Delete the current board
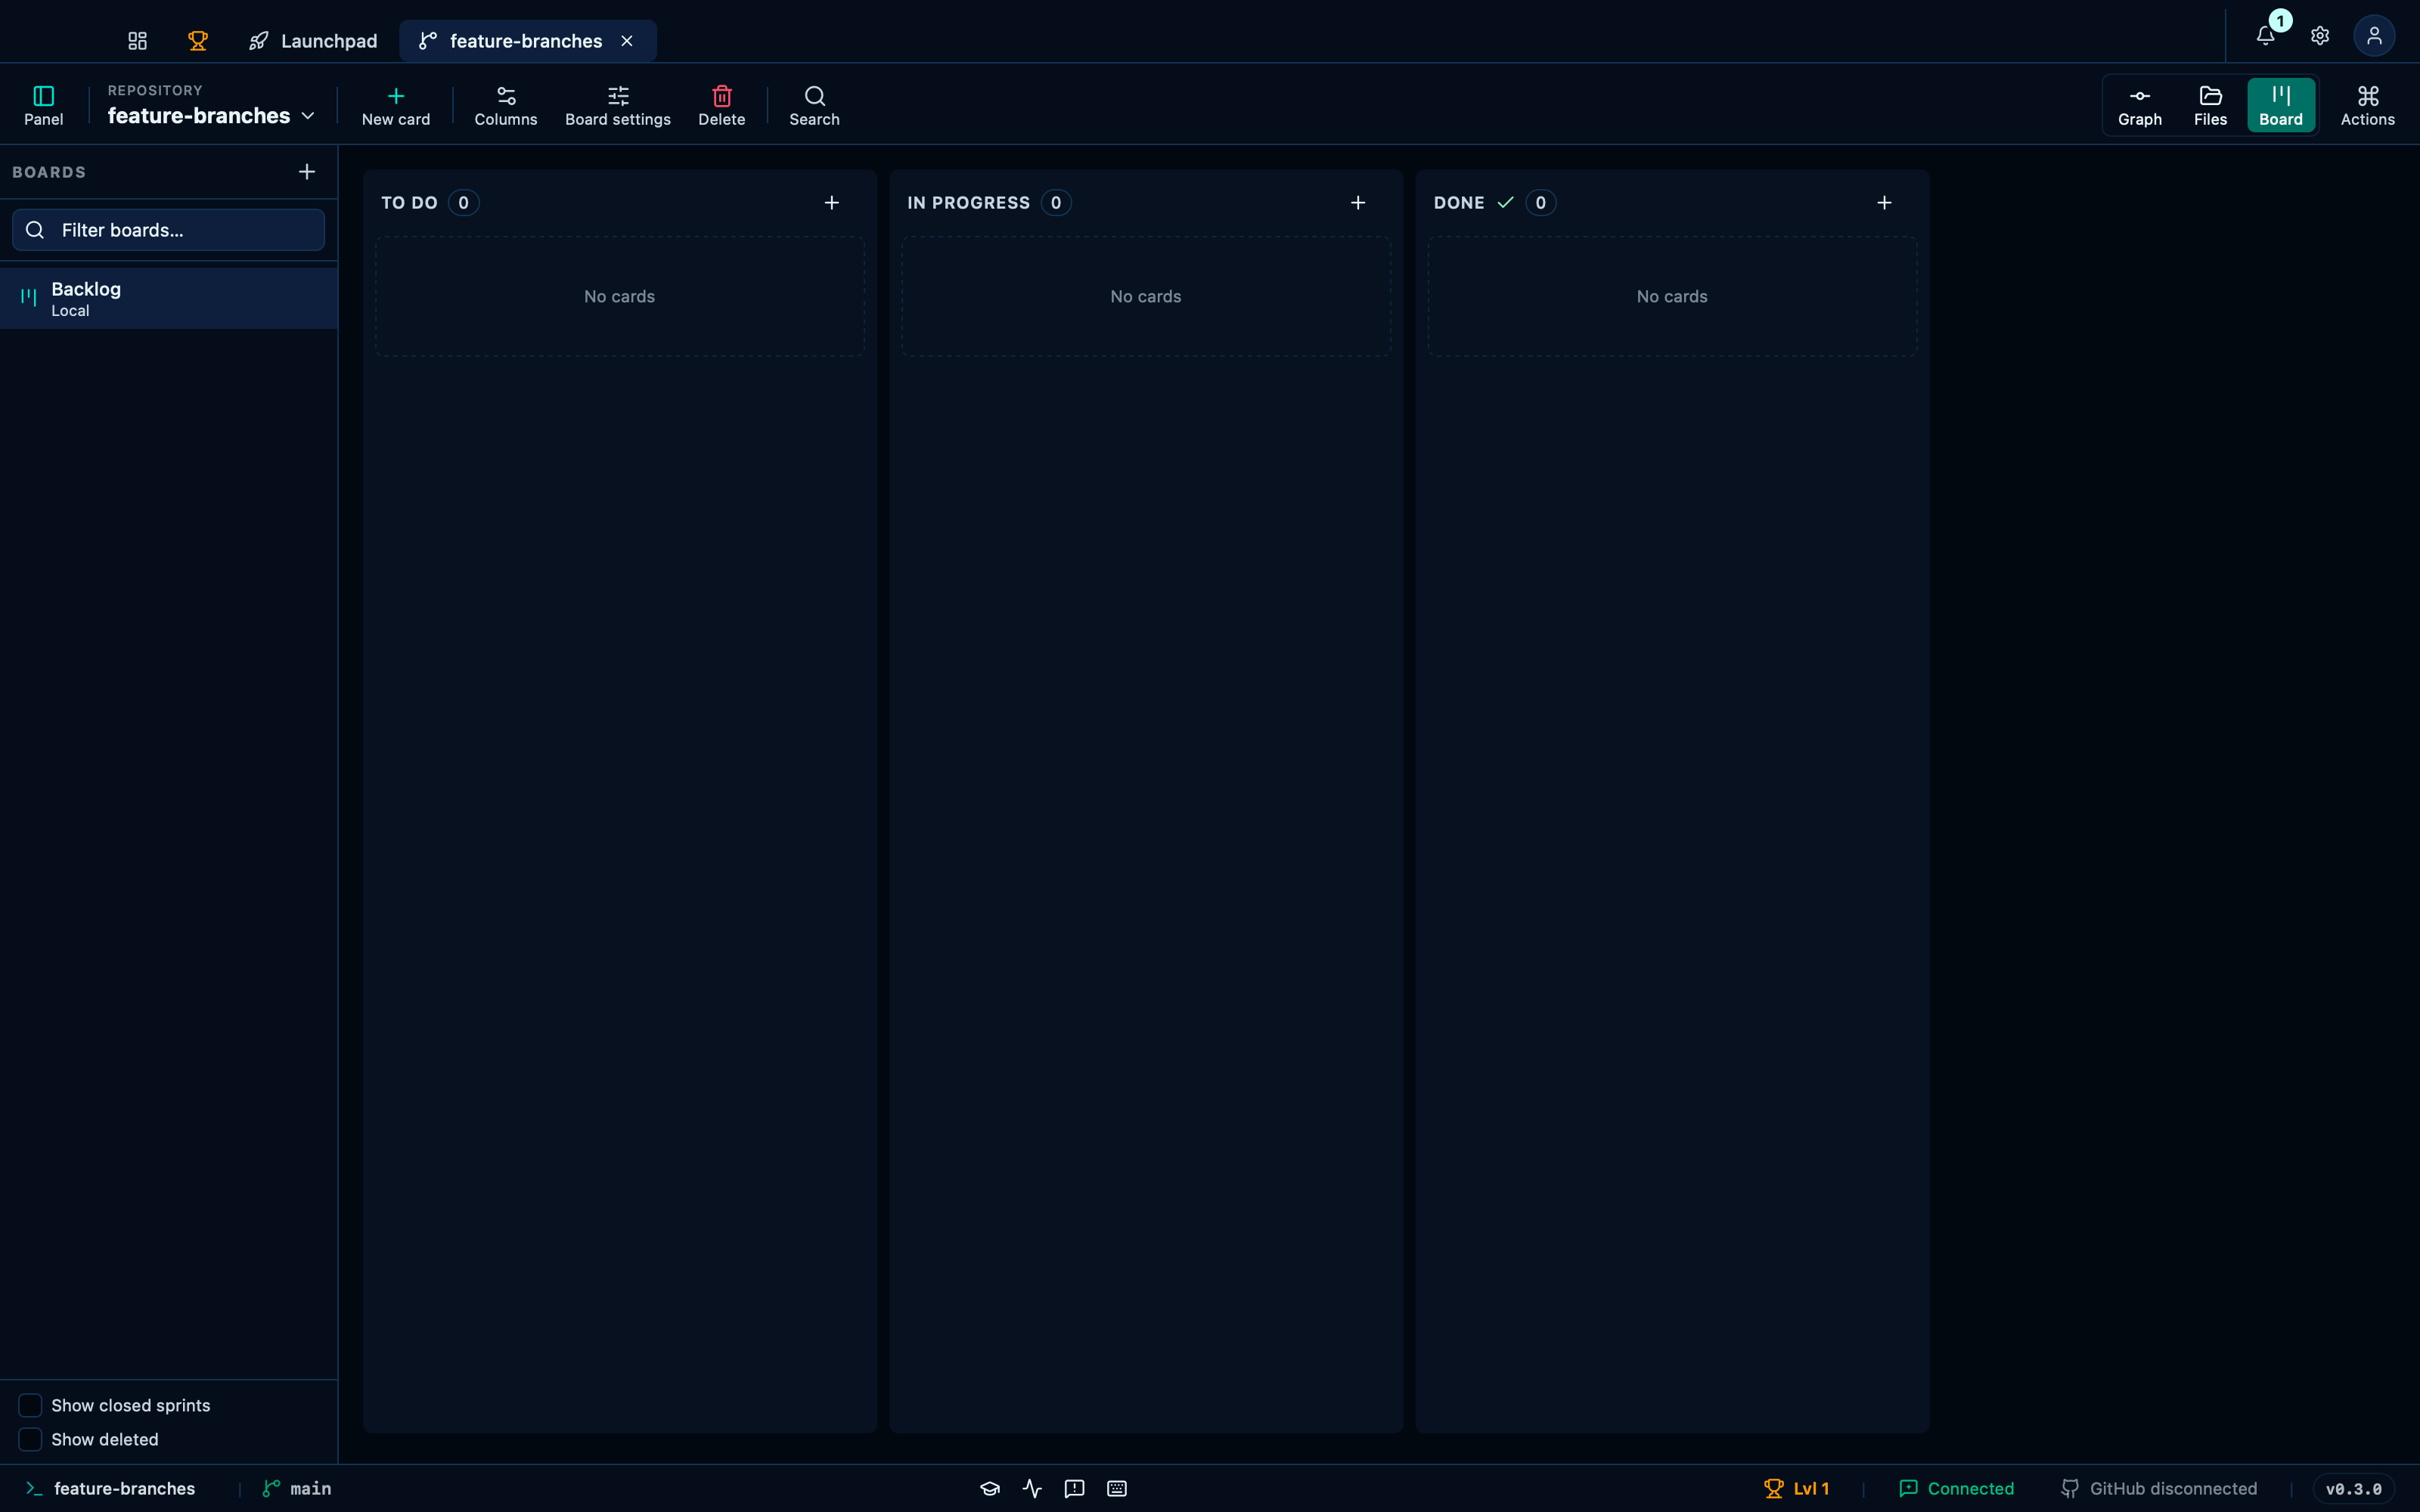2420x1512 pixels. click(722, 105)
